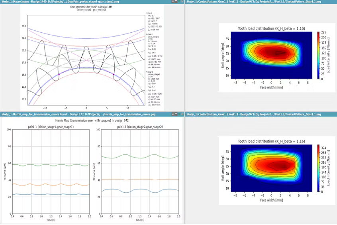Click the first icon in Harris map title bar
Image resolution: width=337 pixels, height=225 pixels.
click(173, 114)
